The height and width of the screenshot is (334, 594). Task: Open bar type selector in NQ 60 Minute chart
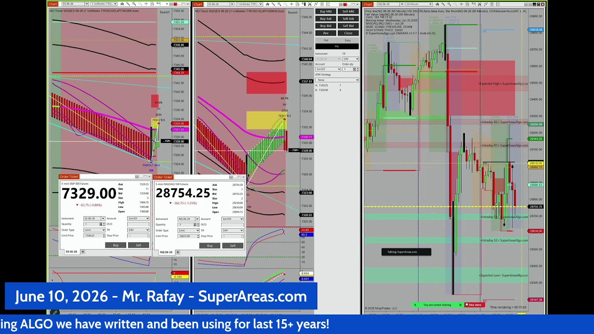(437, 4)
